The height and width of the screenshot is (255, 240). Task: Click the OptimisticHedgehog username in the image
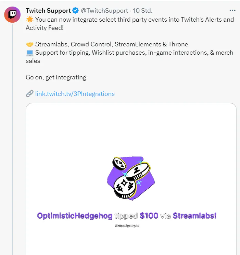coord(75,216)
